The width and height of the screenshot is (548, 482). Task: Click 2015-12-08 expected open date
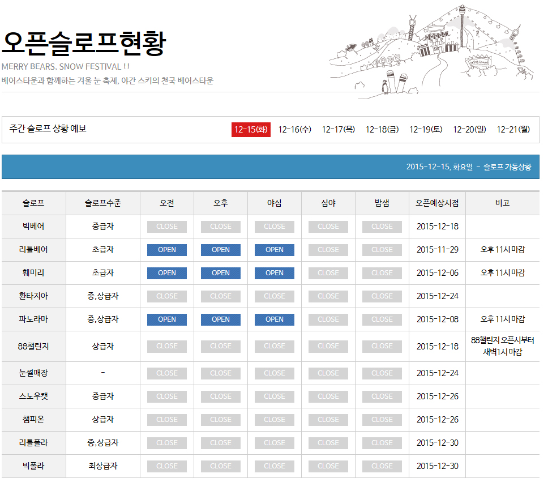pos(437,319)
